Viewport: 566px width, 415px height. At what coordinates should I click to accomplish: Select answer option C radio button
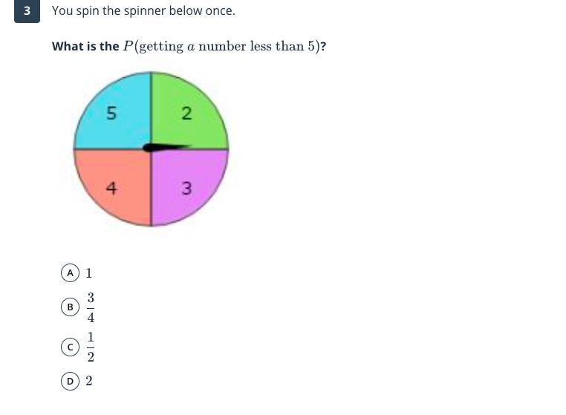point(70,347)
